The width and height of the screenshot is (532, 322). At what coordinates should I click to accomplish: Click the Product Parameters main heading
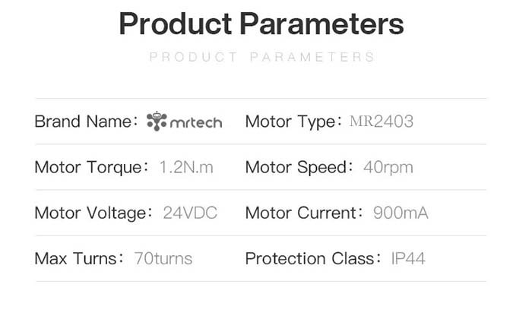tap(261, 24)
